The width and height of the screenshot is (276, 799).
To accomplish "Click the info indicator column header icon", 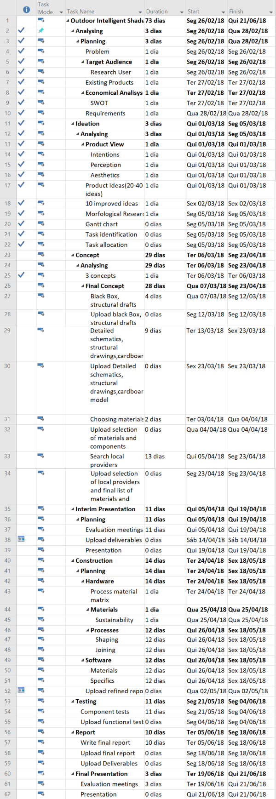I will (x=27, y=10).
